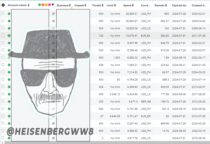The image size is (210, 144).
Task: Open the filter funnel icon beside Account name
Action: (53, 5)
